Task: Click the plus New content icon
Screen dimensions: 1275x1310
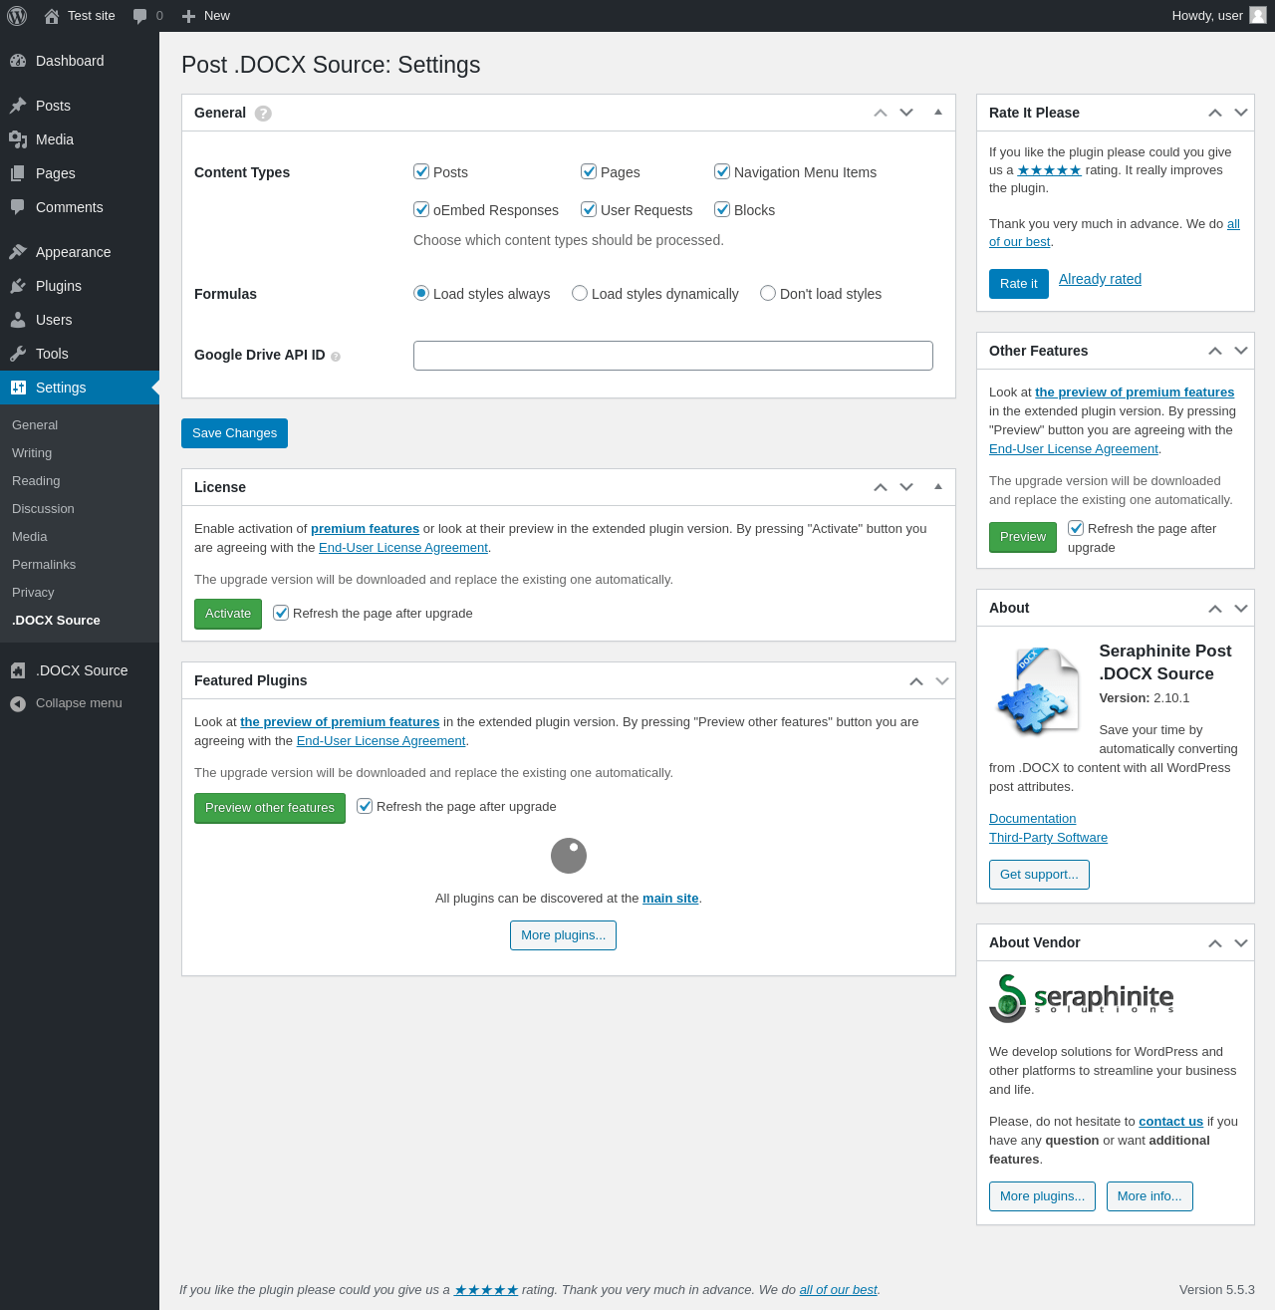Action: click(x=188, y=16)
